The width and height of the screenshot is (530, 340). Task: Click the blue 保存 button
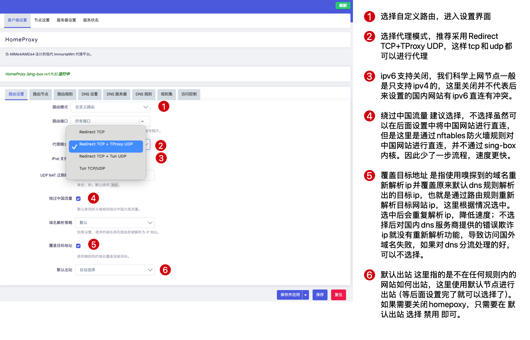[x=320, y=295]
